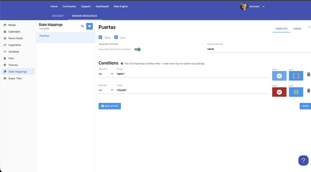Open the icon picker for 'closed' condition

(296, 92)
